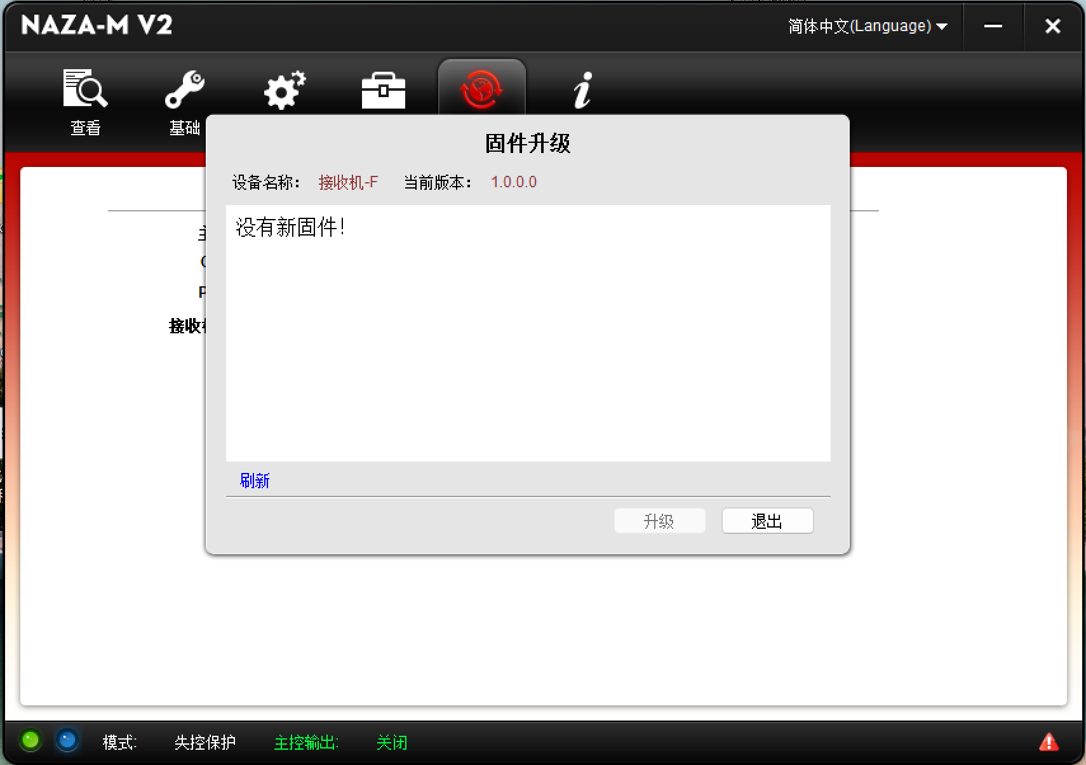Open the 查看 view tab

click(86, 102)
